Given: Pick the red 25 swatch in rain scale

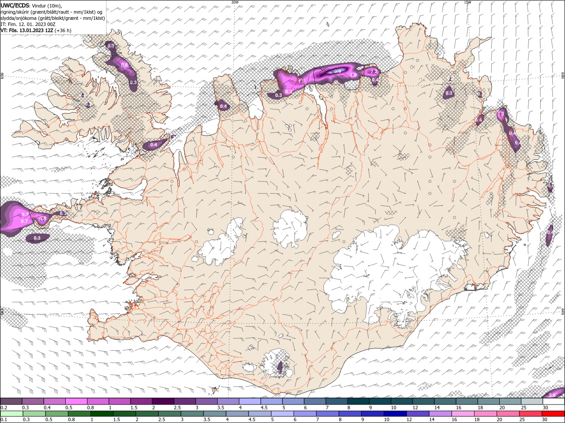Looking at the screenshot, I should (531, 414).
